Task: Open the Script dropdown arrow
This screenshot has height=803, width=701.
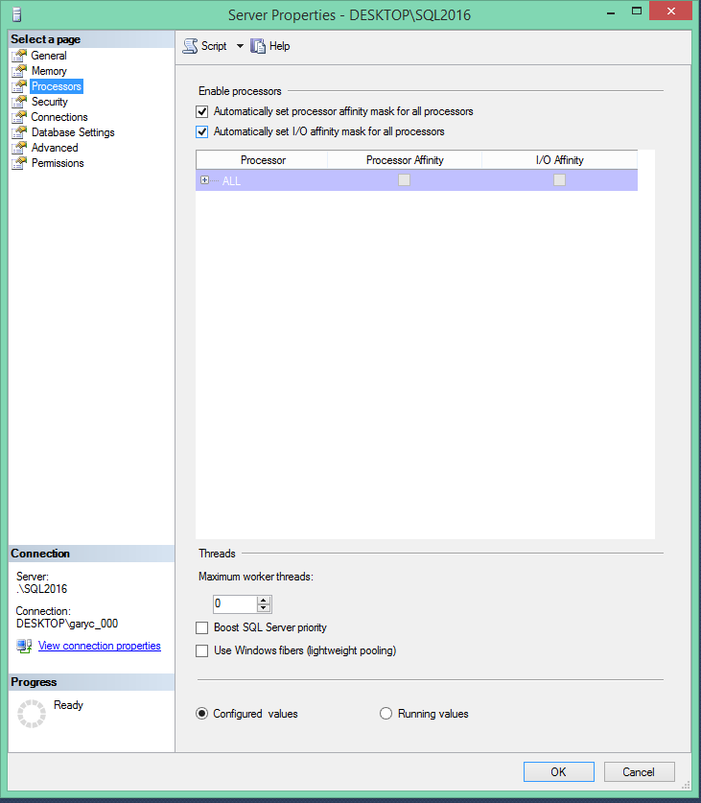Action: click(x=240, y=46)
